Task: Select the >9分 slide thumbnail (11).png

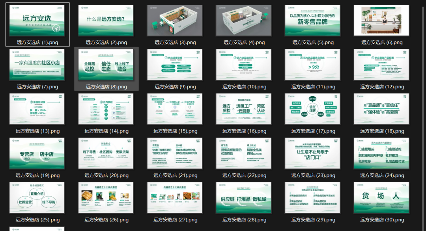Action: tap(312, 65)
